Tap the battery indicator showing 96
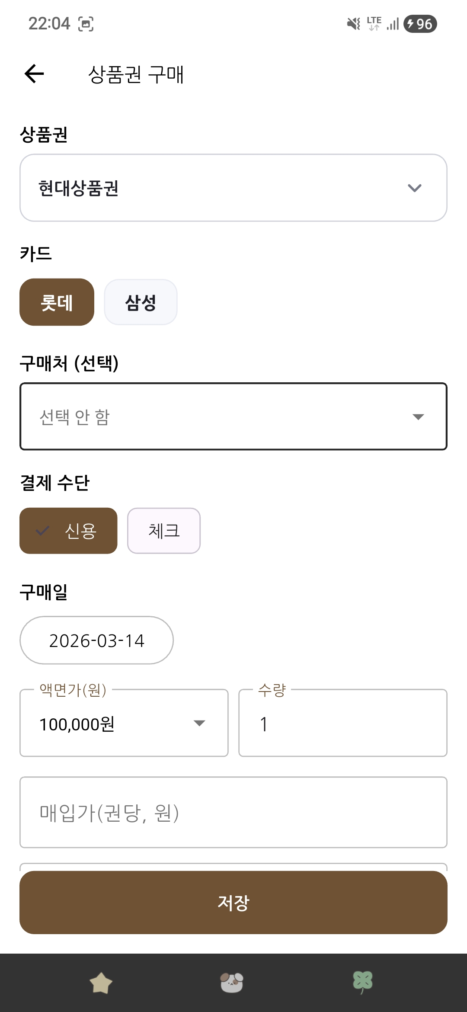The width and height of the screenshot is (467, 1012). pyautogui.click(x=420, y=24)
